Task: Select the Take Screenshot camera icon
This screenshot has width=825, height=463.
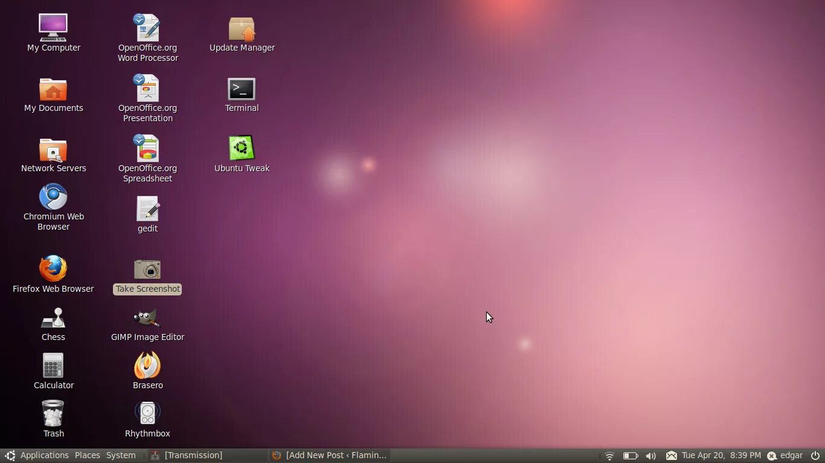Action: pyautogui.click(x=147, y=269)
